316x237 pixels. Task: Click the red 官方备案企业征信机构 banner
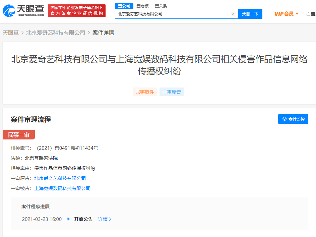[77, 11]
